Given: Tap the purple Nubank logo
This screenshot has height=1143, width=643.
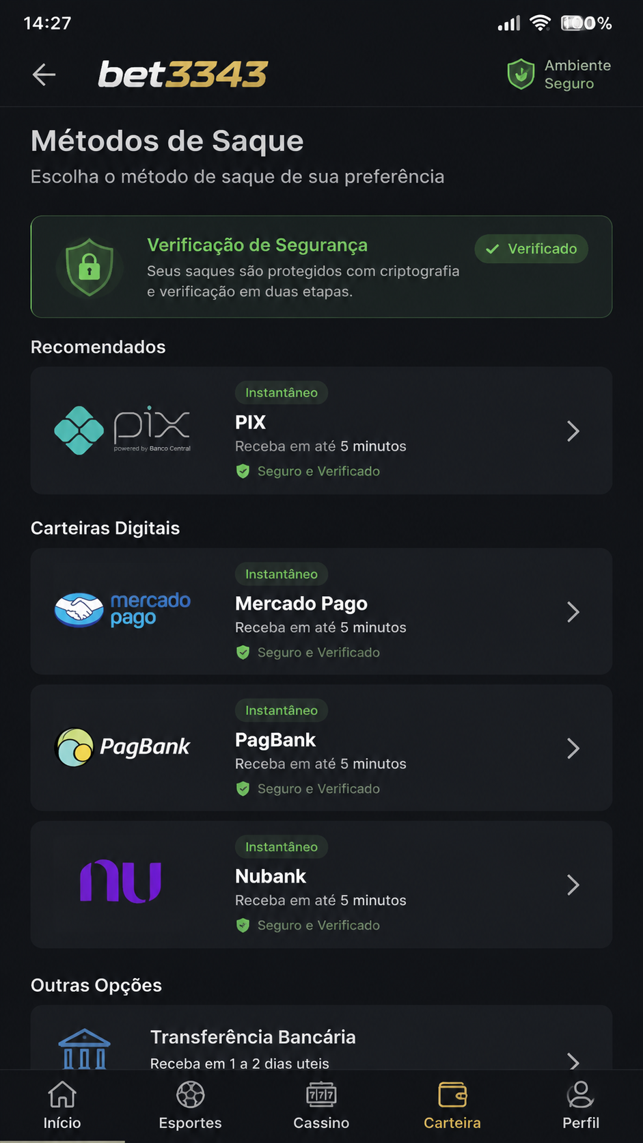Looking at the screenshot, I should (x=121, y=881).
